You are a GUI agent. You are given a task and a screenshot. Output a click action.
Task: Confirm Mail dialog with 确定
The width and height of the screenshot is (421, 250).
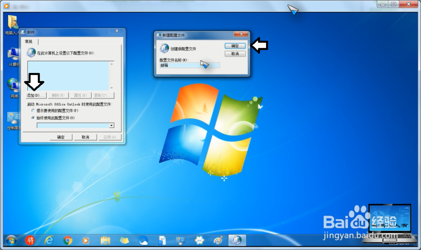click(61, 137)
